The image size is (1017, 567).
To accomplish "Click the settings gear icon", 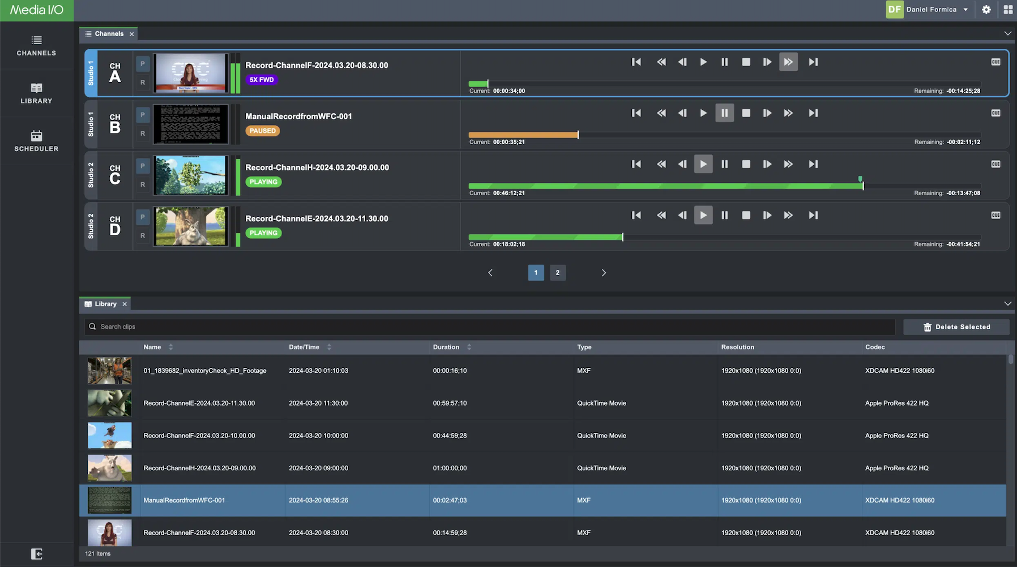I will pos(986,10).
